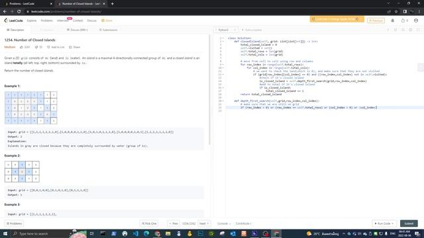
Task: Open notifications bell
Action: pos(393,20)
